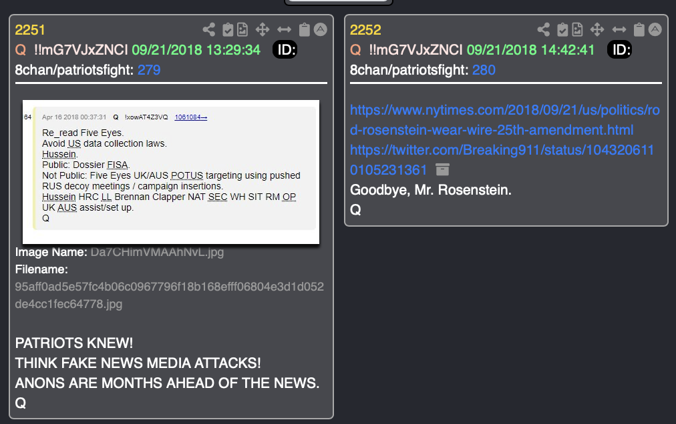Click the horizontal resize arrows on post 2251
The height and width of the screenshot is (424, 676).
(x=284, y=30)
